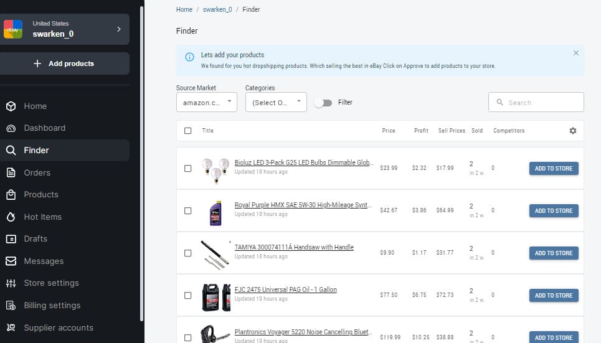
Task: Click the plus icon on Add products
Action: [37, 63]
